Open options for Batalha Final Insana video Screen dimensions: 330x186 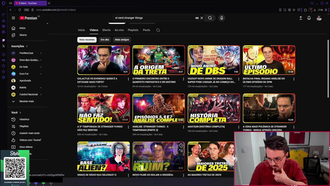tap(294, 79)
